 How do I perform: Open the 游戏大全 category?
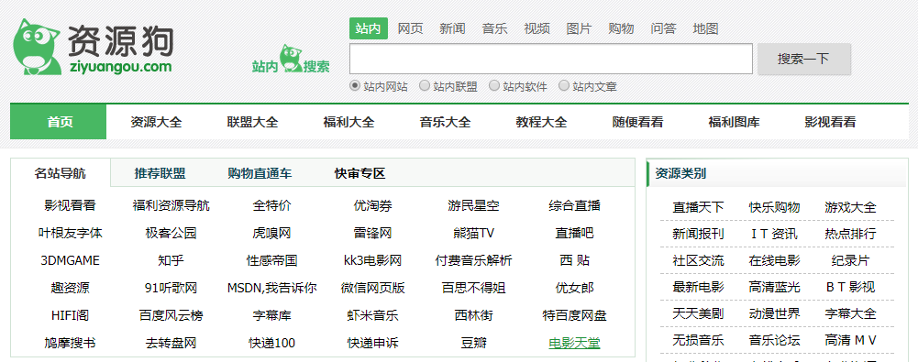pos(850,208)
